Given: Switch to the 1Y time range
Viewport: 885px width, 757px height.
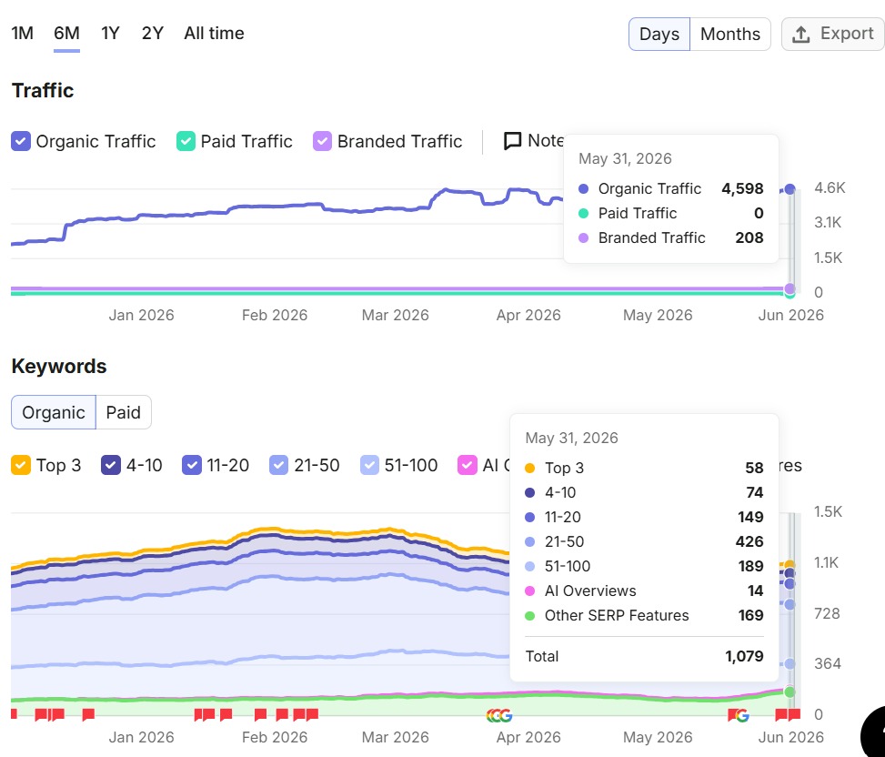Looking at the screenshot, I should [111, 34].
